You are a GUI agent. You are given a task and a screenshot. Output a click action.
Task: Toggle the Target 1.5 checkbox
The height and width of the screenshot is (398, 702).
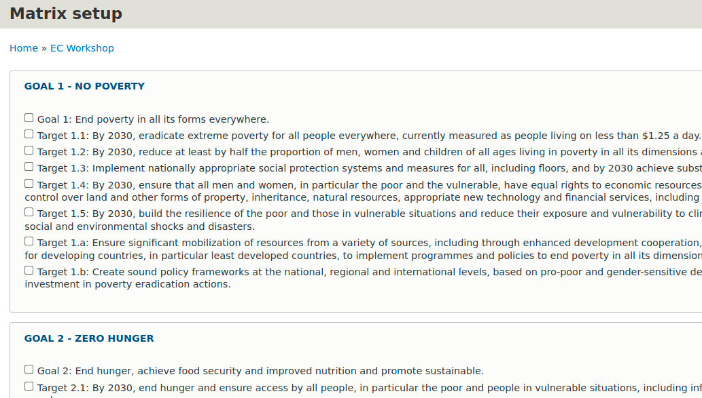click(29, 212)
